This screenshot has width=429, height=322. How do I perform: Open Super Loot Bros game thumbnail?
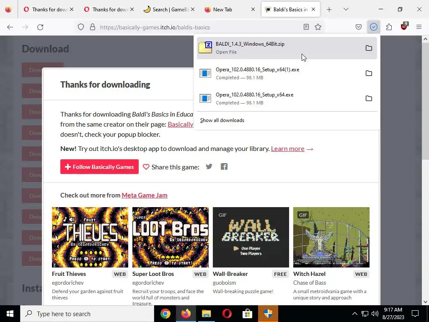pyautogui.click(x=171, y=237)
